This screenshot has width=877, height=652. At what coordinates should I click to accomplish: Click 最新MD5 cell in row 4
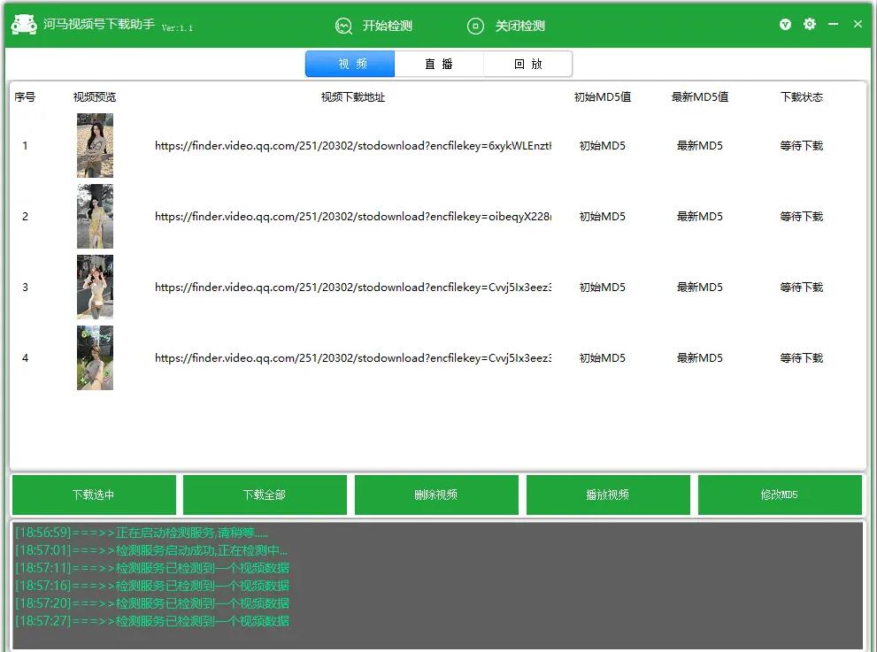tap(700, 358)
